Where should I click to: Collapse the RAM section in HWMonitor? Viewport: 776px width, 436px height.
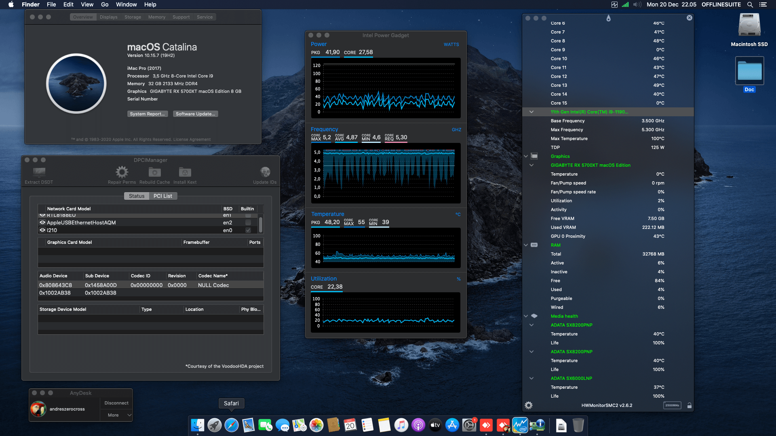[x=526, y=245]
